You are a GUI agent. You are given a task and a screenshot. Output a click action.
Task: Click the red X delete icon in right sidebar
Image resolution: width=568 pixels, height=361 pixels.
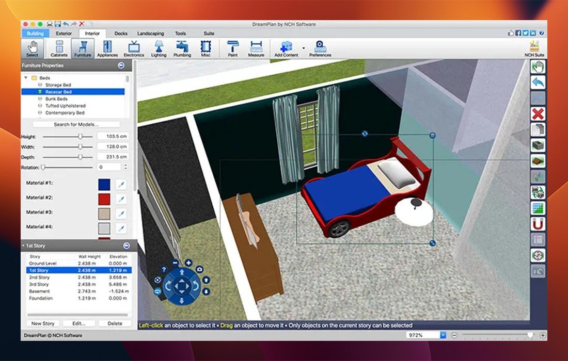click(538, 114)
